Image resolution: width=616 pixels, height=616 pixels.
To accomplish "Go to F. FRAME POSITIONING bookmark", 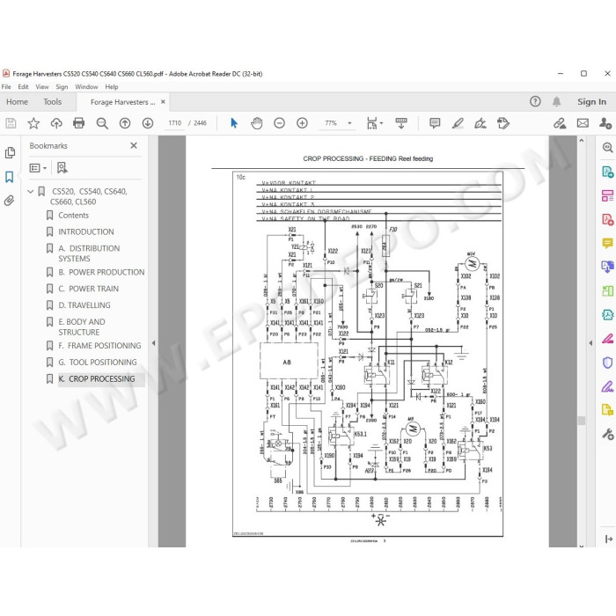I will coord(99,346).
